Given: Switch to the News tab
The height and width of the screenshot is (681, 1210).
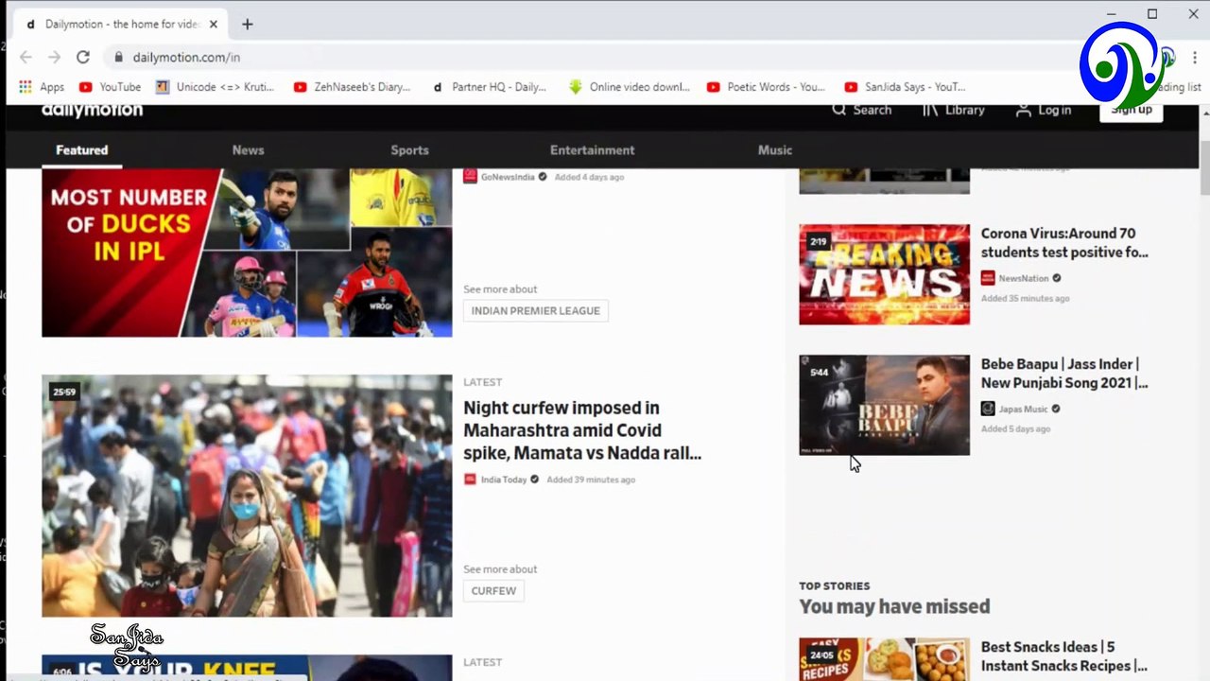Looking at the screenshot, I should point(248,149).
